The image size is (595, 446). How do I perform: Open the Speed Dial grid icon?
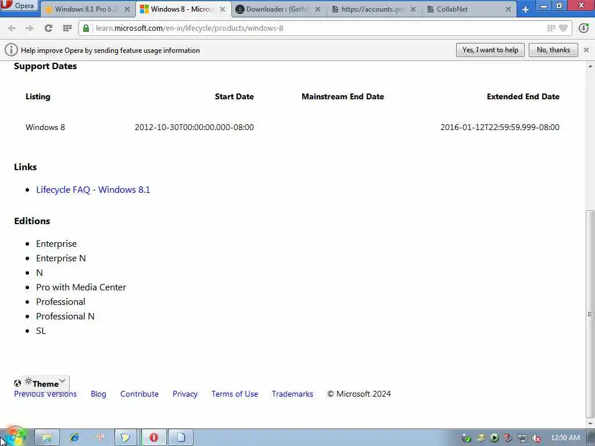point(67,28)
